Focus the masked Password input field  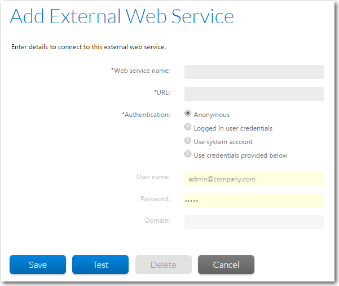(254, 200)
